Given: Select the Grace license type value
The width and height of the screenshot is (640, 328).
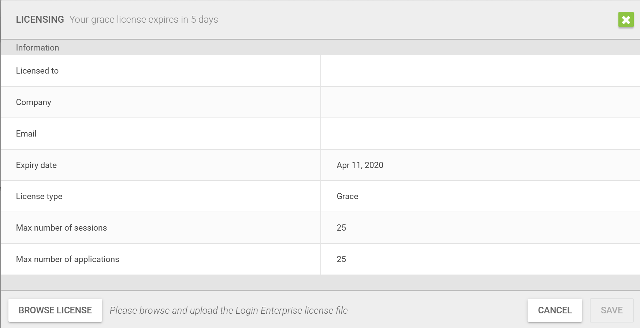Looking at the screenshot, I should [x=347, y=196].
